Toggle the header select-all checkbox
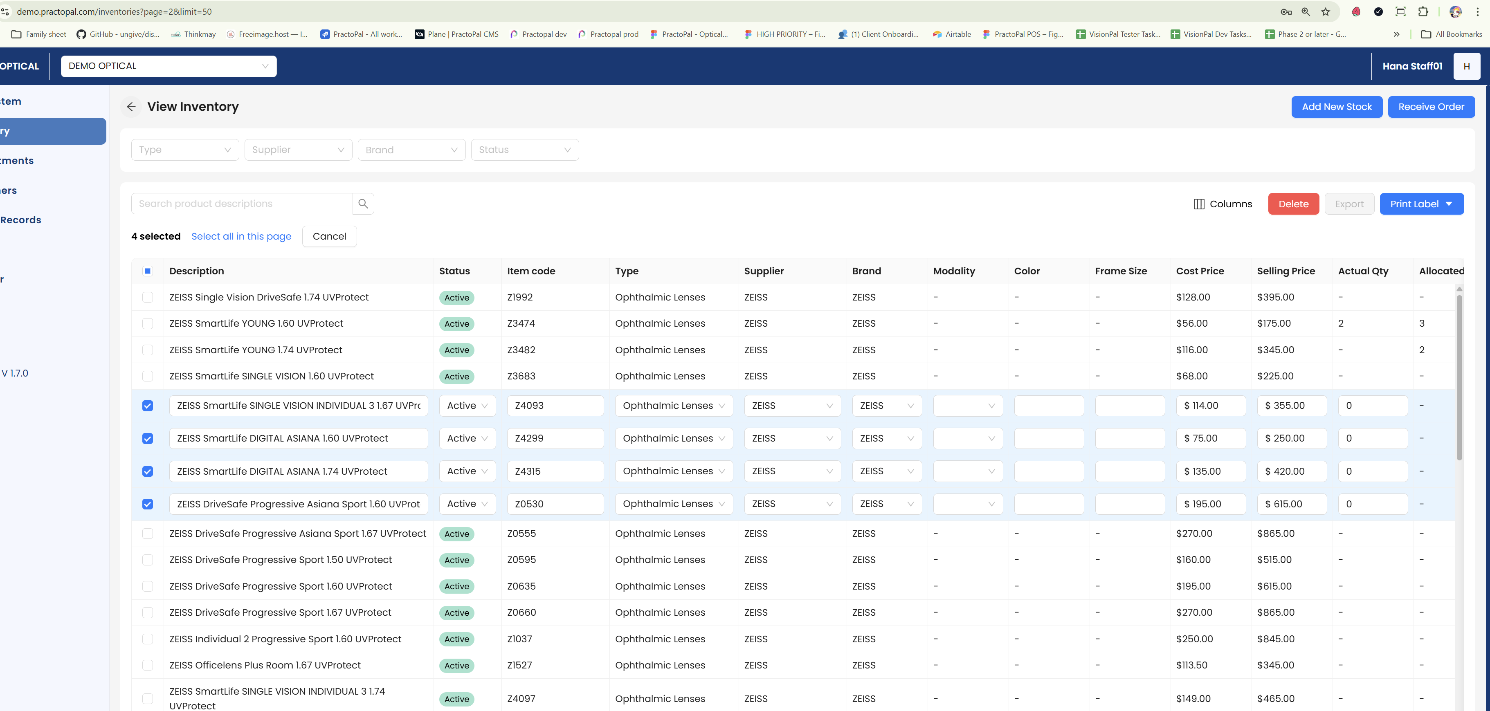Viewport: 1490px width, 711px height. click(x=148, y=271)
